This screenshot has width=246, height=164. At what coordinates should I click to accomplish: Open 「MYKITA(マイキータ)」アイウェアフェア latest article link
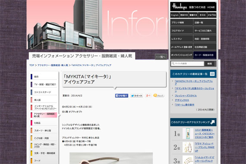pyautogui.click(x=194, y=83)
